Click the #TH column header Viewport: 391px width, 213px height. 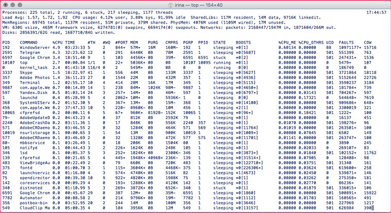click(x=91, y=43)
